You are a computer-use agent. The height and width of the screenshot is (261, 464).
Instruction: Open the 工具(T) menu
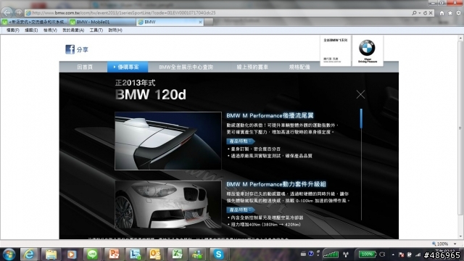point(96,30)
